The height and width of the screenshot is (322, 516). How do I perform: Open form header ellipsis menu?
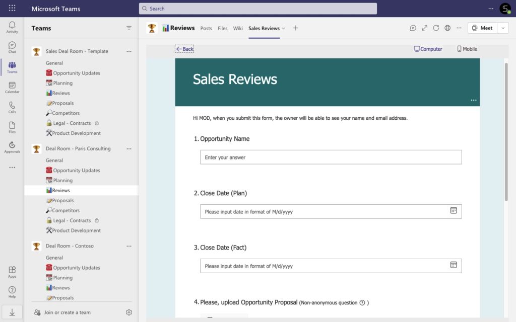(x=474, y=100)
